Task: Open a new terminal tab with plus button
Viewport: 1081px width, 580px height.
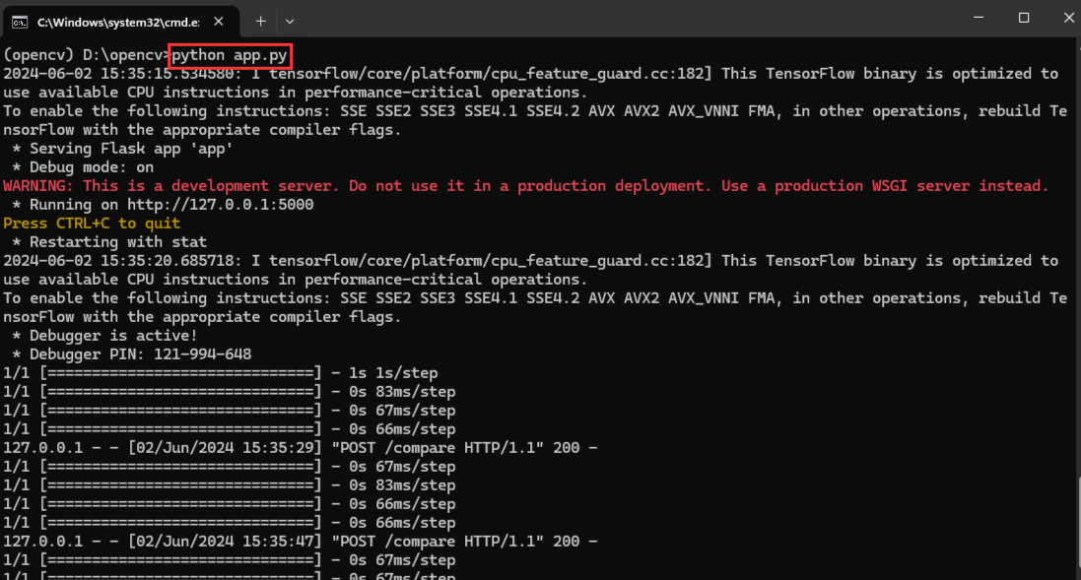Action: tap(261, 21)
